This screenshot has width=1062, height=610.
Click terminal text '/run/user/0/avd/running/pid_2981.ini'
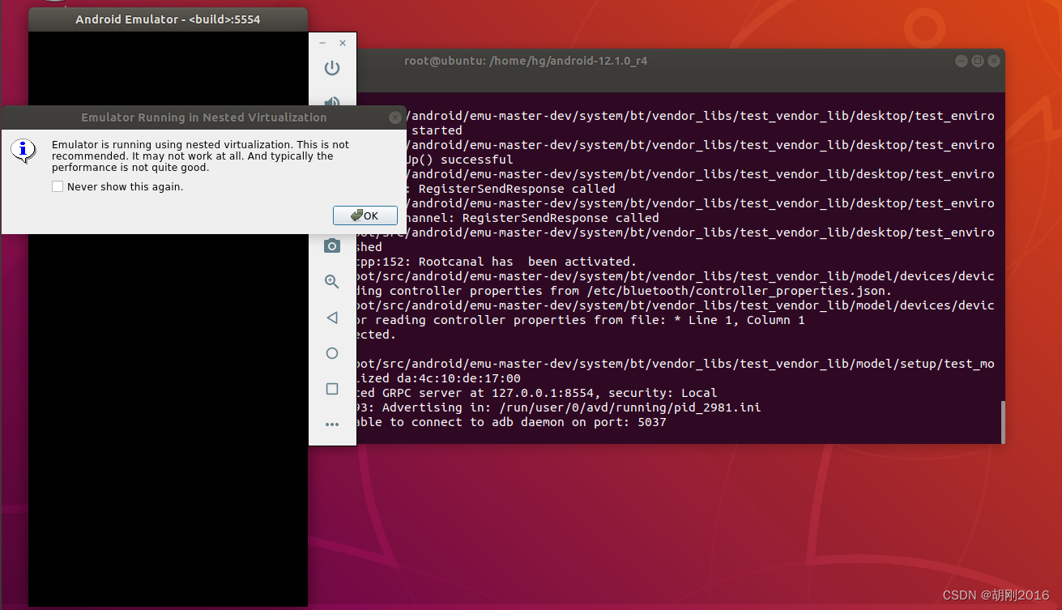(x=629, y=407)
